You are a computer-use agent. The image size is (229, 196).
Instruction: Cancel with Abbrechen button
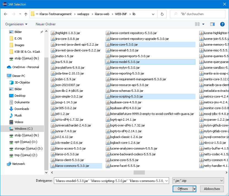(x=212, y=189)
